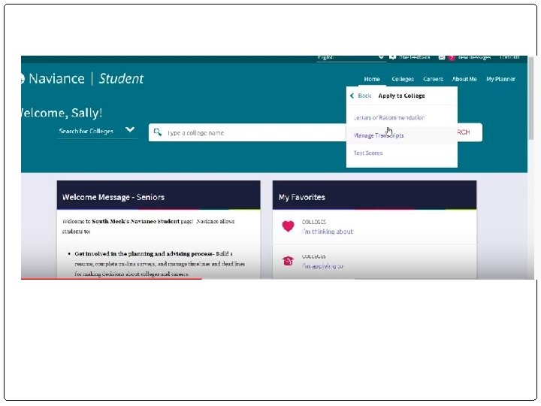
Task: Go back from Apply to College submenu
Action: click(x=361, y=95)
